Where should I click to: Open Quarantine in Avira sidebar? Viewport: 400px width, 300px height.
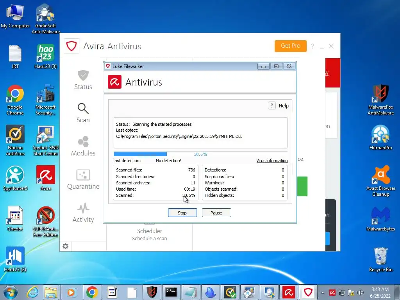[83, 179]
